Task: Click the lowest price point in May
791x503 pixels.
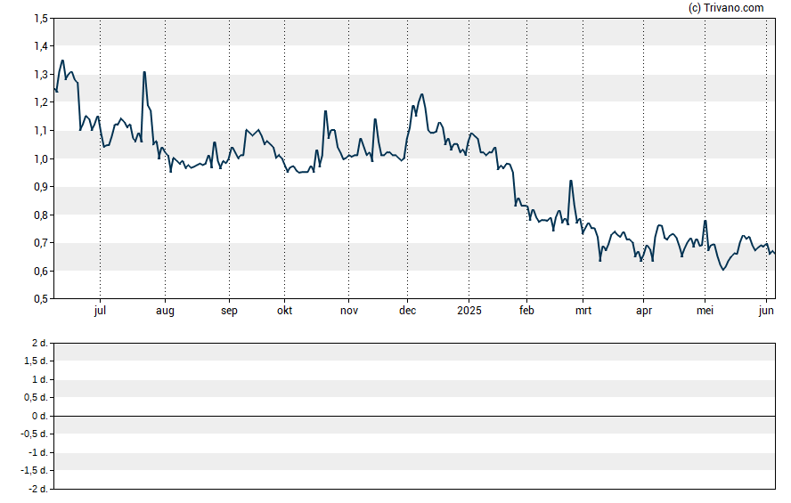Action: pyautogui.click(x=723, y=270)
